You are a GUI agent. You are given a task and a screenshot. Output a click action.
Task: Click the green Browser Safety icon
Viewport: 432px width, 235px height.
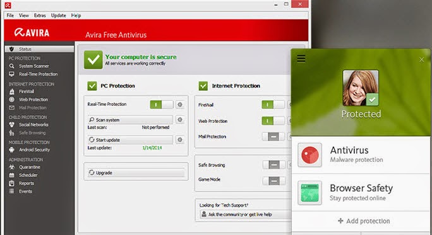point(309,193)
